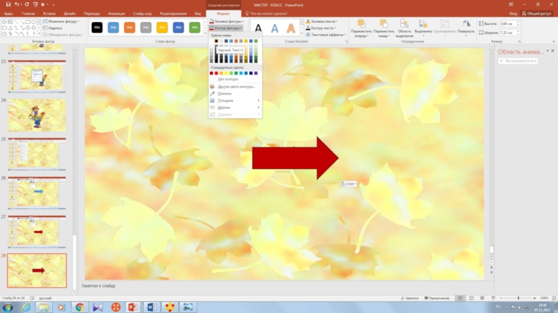Choose Черный, Текст 1 theme color
The width and height of the screenshot is (558, 313).
pos(216,41)
